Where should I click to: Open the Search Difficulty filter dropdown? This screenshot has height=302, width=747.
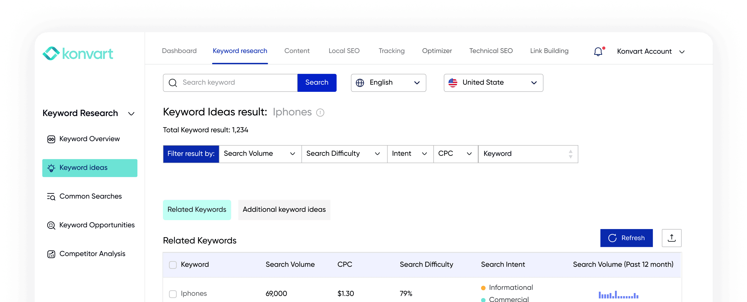tap(344, 154)
